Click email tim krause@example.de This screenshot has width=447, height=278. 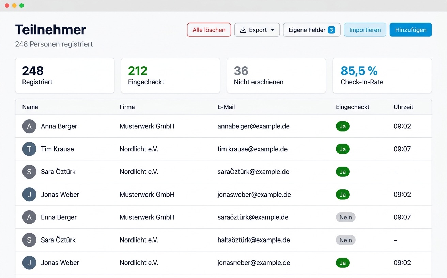(252, 149)
